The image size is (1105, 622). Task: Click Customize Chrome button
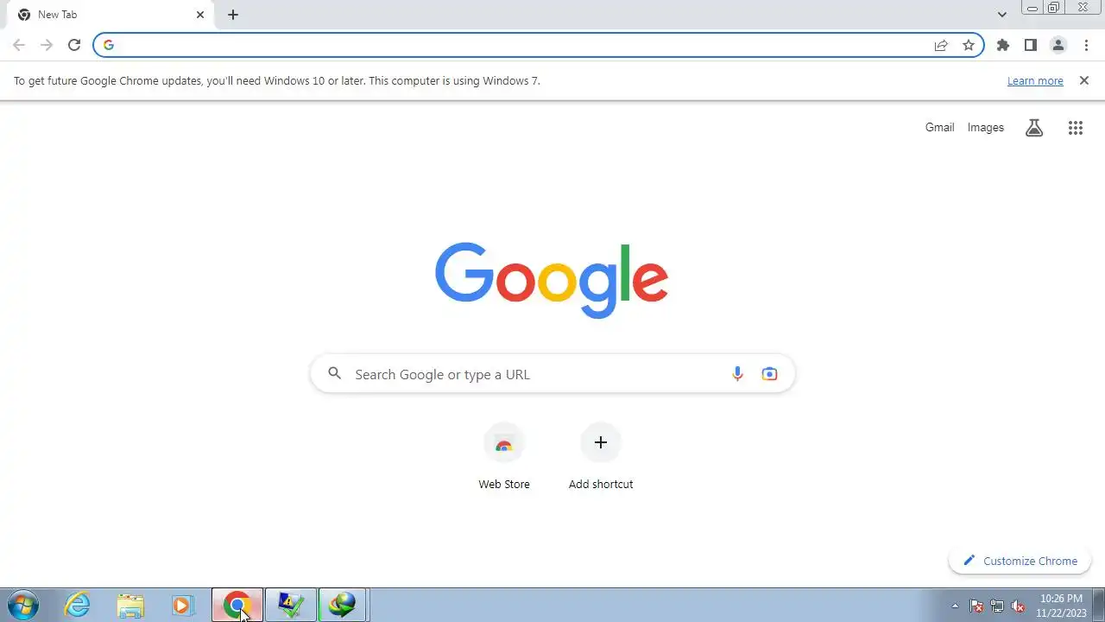tap(1020, 561)
